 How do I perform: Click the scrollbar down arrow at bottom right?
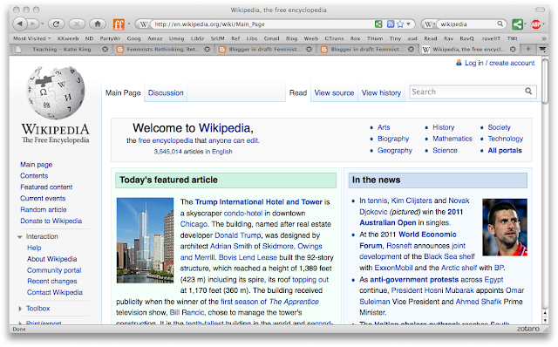point(545,320)
